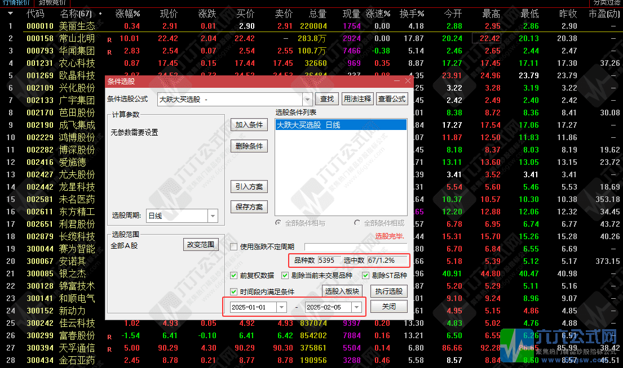Close the 条件选股 dialog with the X icon

point(407,82)
